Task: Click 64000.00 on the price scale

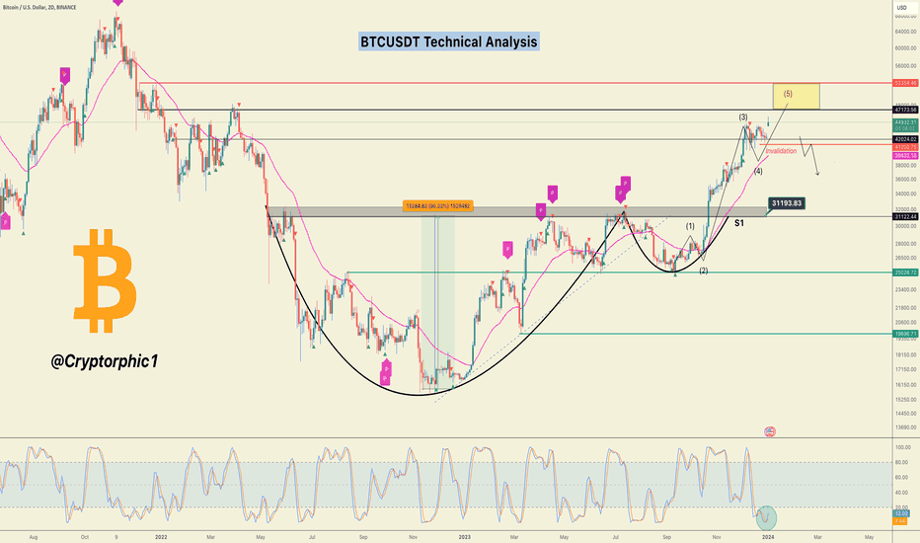Action: tap(905, 32)
